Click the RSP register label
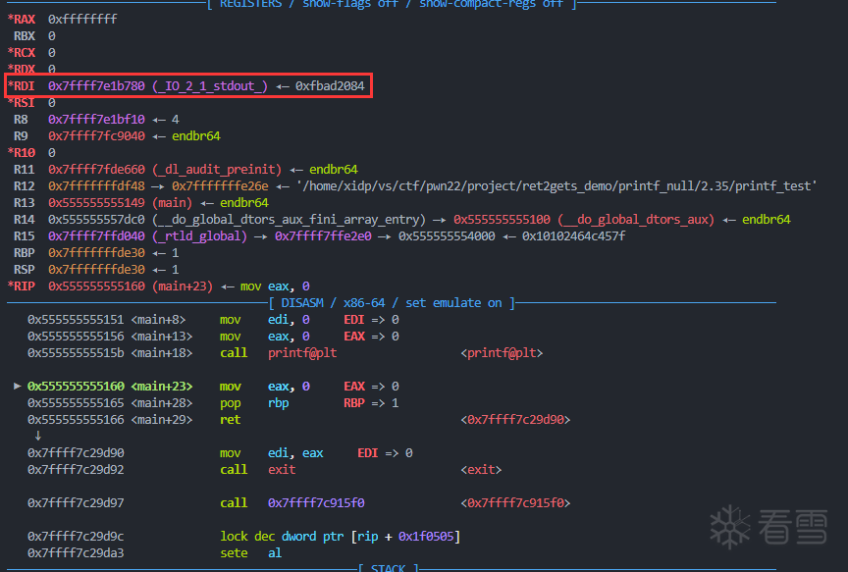The width and height of the screenshot is (848, 572). [x=25, y=269]
